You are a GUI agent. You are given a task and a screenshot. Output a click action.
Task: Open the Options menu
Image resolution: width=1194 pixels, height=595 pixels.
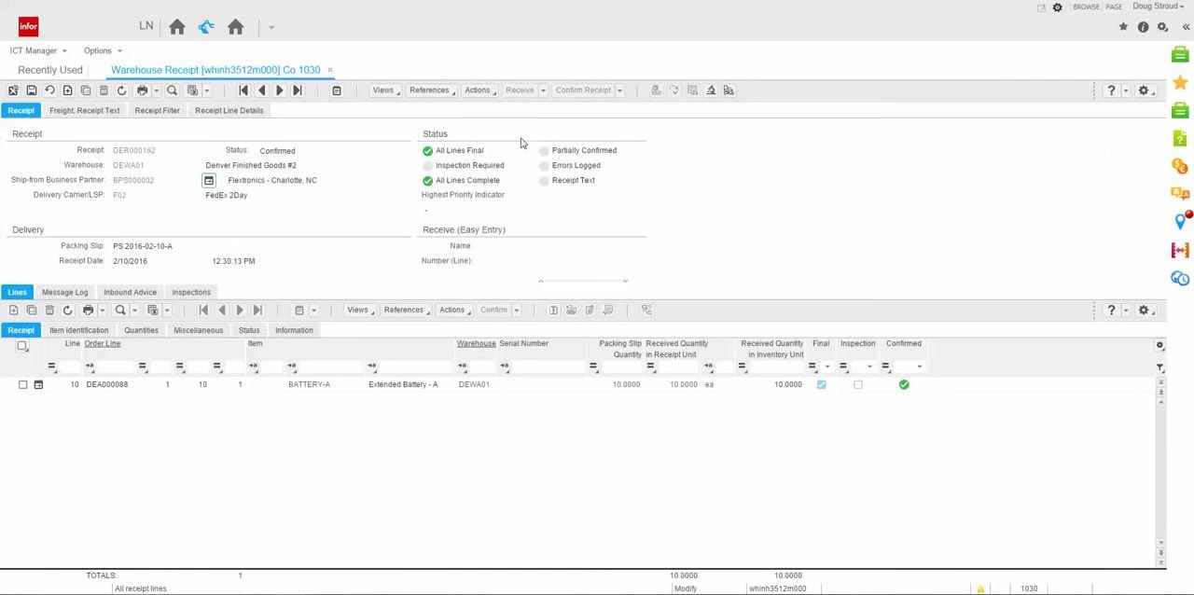click(x=103, y=50)
